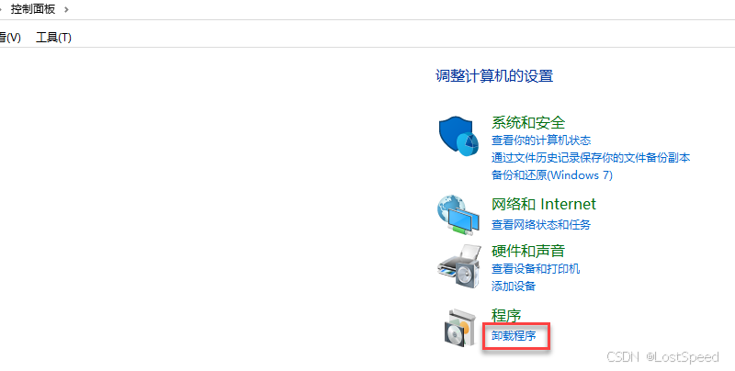Image resolution: width=735 pixels, height=371 pixels.
Task: Open the 卸载程序 link
Action: click(514, 336)
